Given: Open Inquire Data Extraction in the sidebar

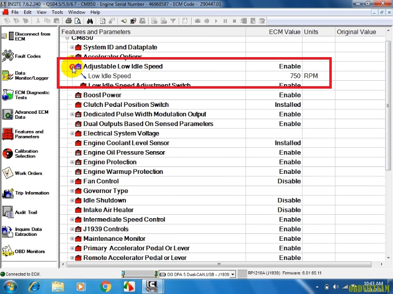Looking at the screenshot, I should [x=22, y=232].
